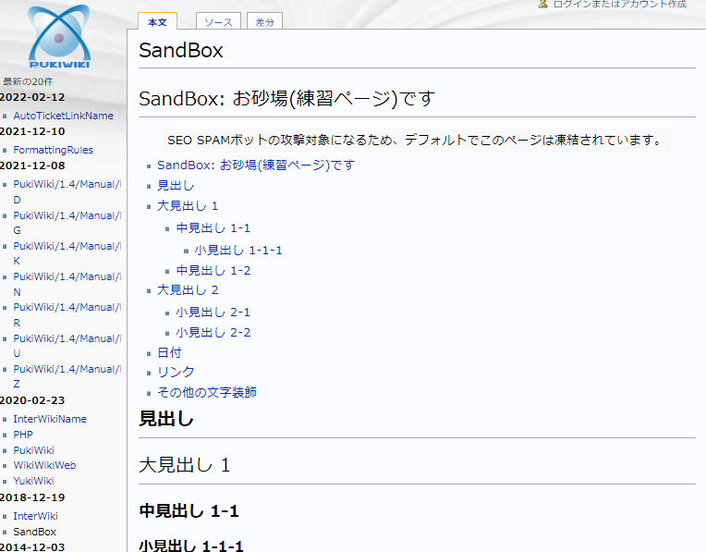This screenshot has height=552, width=706.
Task: Open AutoTicketLinkName in recent list
Action: click(x=64, y=116)
